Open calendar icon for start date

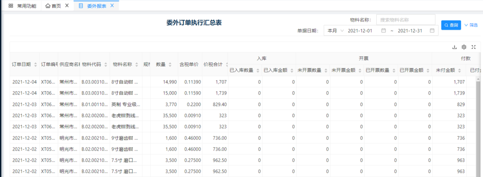coord(384,31)
